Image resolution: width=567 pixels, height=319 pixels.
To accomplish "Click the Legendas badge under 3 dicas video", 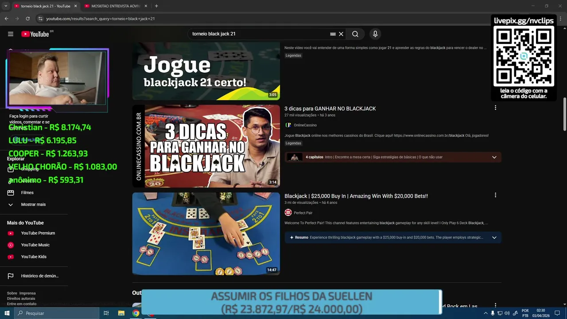I will [x=293, y=143].
